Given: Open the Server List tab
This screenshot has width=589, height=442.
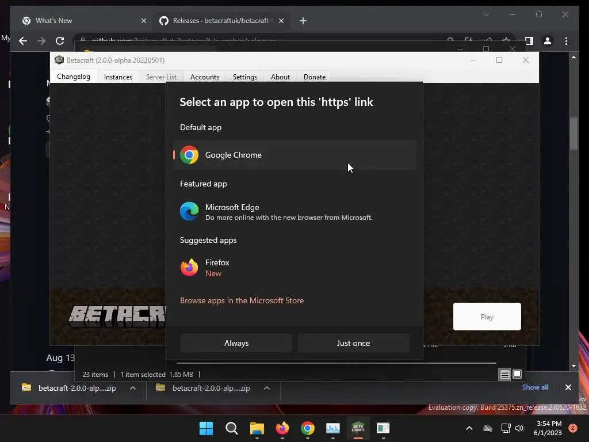Looking at the screenshot, I should [x=161, y=77].
